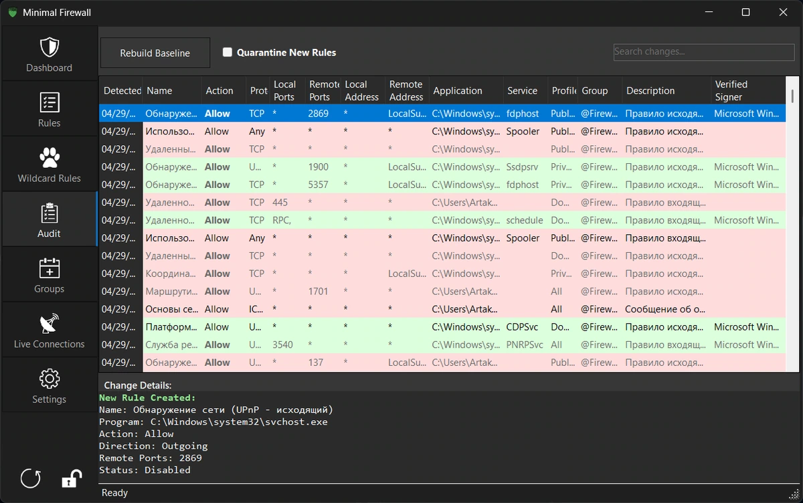The image size is (803, 503).
Task: Click the Rebuild Baseline button
Action: (155, 53)
